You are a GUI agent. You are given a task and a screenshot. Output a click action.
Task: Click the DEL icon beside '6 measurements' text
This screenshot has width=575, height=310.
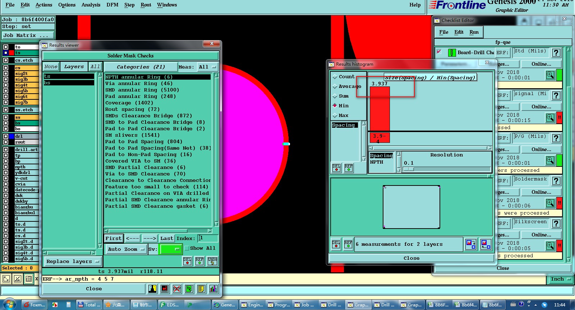336,244
